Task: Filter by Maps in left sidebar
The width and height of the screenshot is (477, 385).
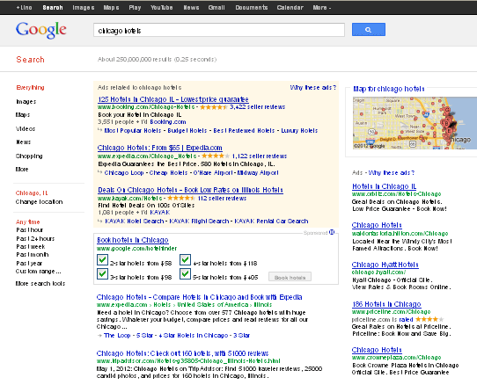Action: click(x=23, y=115)
